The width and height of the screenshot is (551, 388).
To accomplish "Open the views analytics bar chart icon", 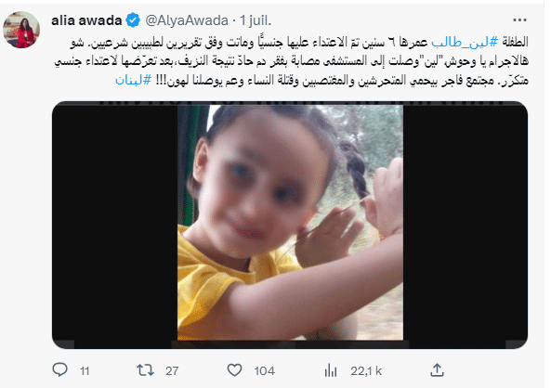I will (x=331, y=370).
